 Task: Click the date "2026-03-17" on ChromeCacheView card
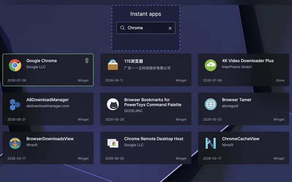coord(212,158)
